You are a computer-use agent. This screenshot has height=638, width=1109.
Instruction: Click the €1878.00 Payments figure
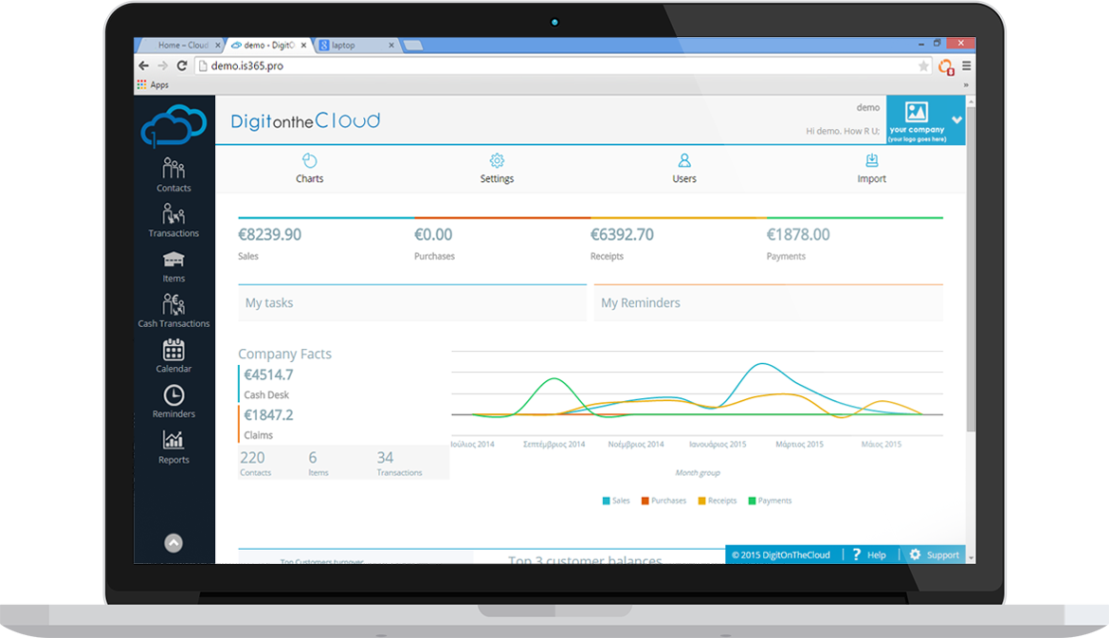click(798, 234)
